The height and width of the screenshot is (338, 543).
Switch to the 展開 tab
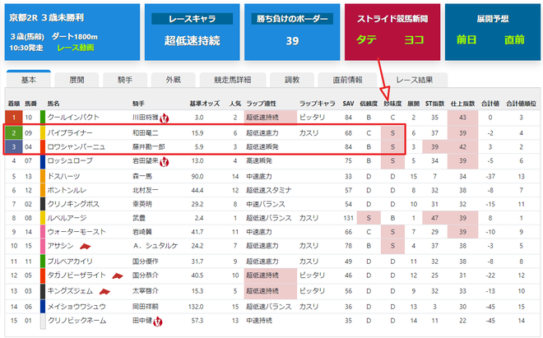(x=77, y=80)
